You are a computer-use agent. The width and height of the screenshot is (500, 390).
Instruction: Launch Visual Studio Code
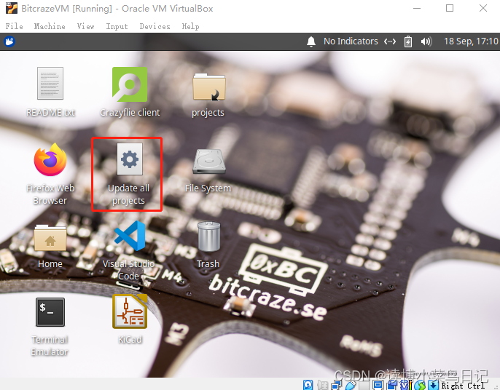[130, 236]
